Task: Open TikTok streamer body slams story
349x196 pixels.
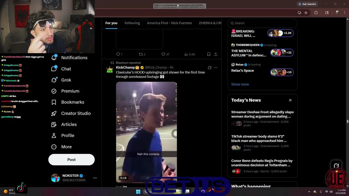Action: (x=262, y=143)
